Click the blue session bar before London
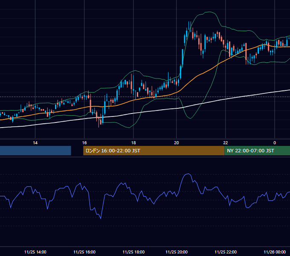The width and height of the screenshot is (290, 256). 35,151
